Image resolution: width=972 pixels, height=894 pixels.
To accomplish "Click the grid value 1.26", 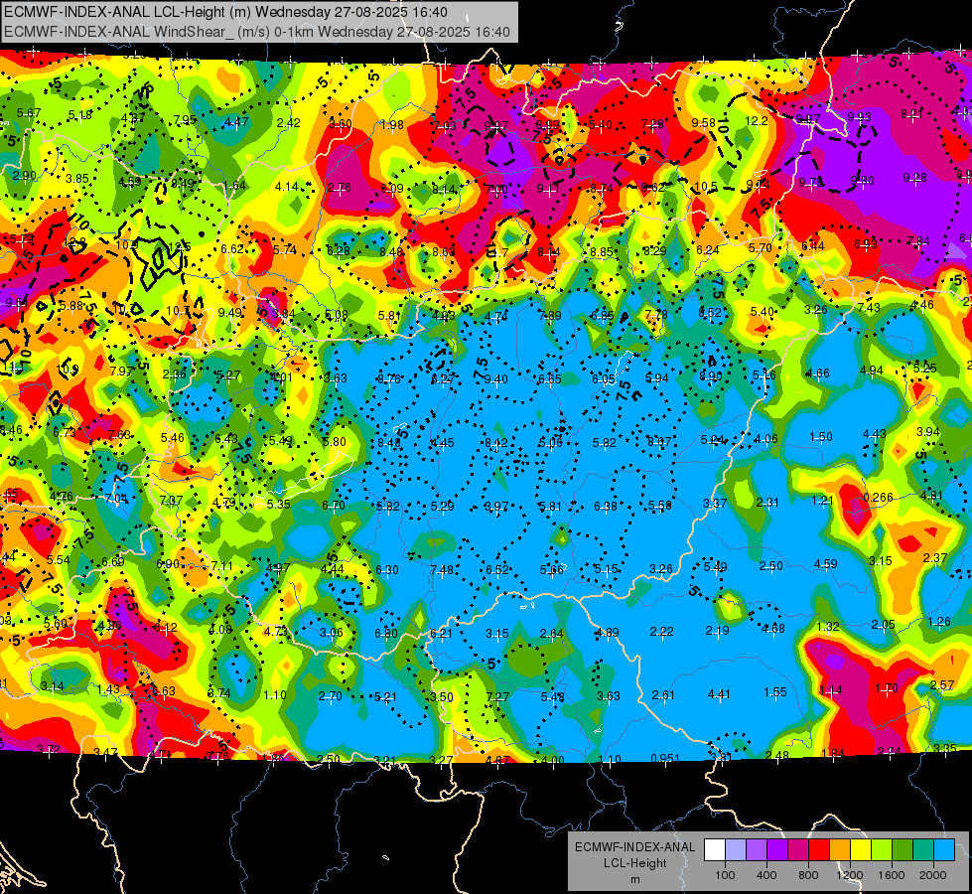I will coord(939,622).
